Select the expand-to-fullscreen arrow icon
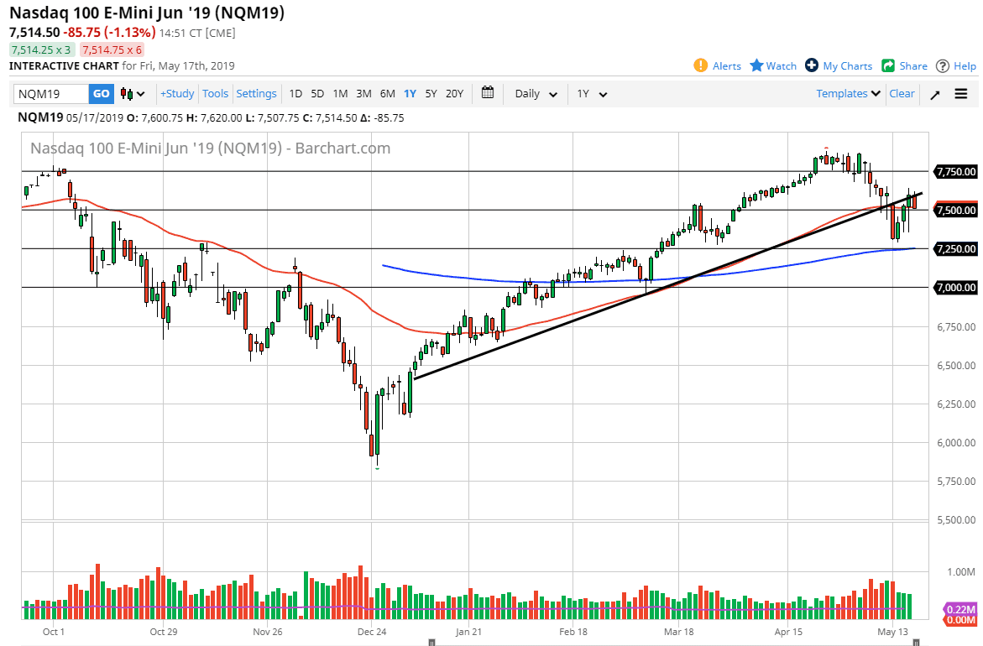Screen dimensions: 983x646 pos(934,94)
